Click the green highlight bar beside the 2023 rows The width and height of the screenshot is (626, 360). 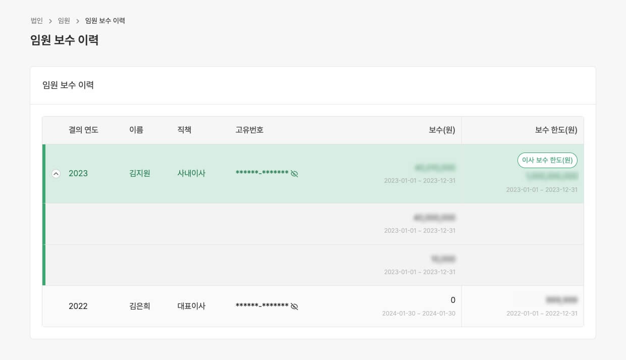(43, 215)
